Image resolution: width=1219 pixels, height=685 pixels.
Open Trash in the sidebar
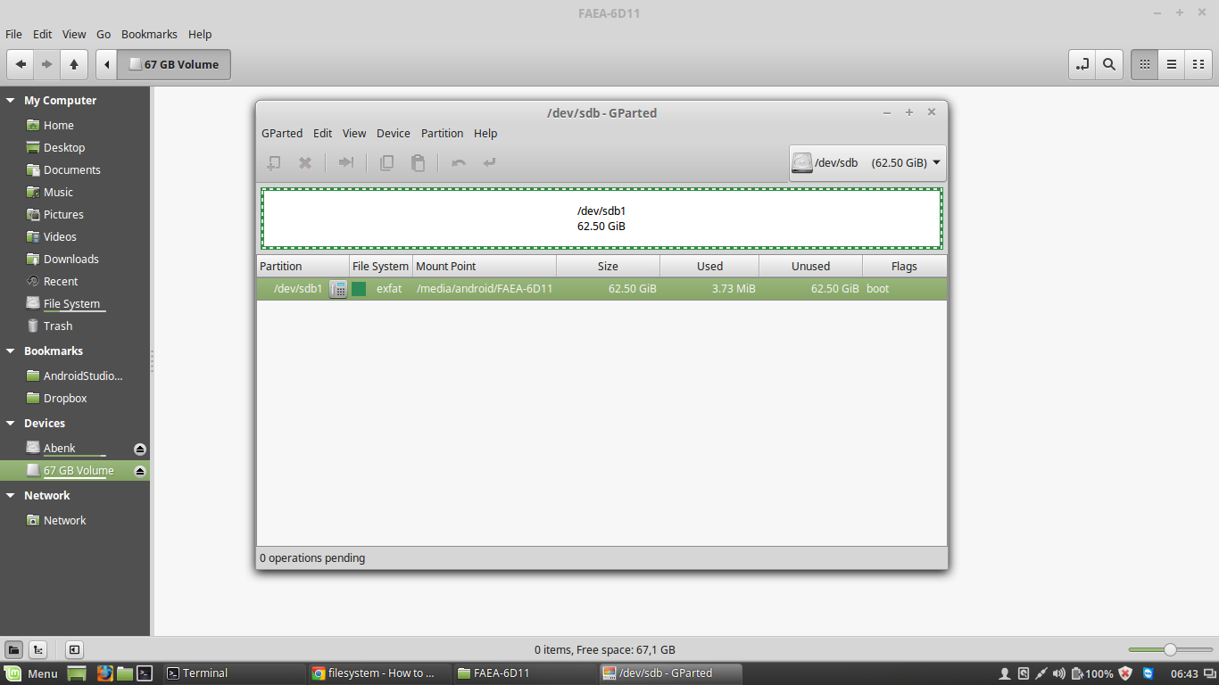coord(58,326)
